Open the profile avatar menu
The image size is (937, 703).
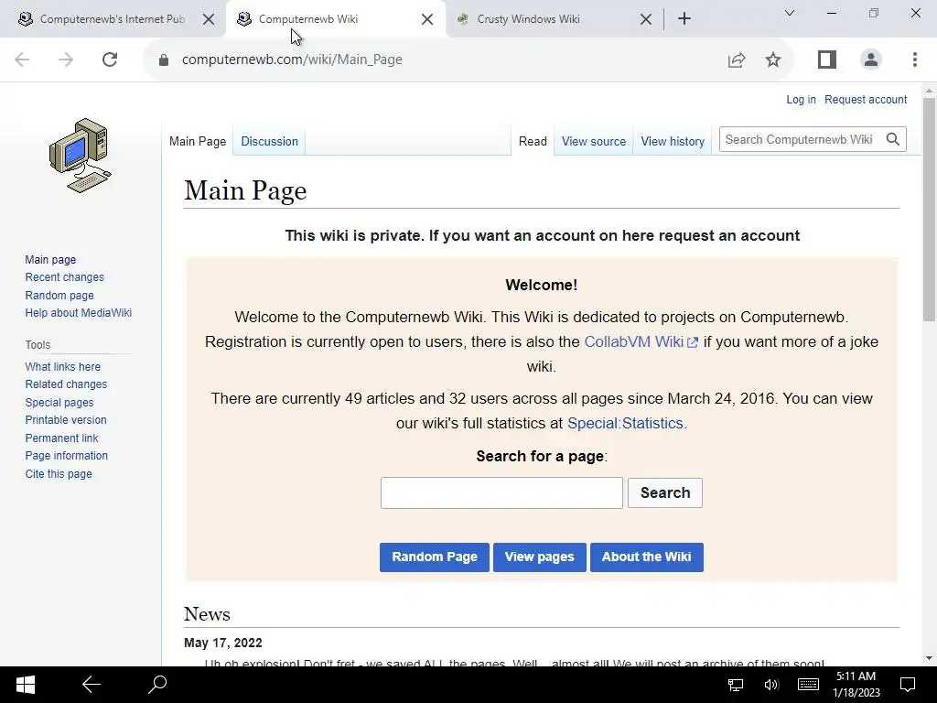871,59
